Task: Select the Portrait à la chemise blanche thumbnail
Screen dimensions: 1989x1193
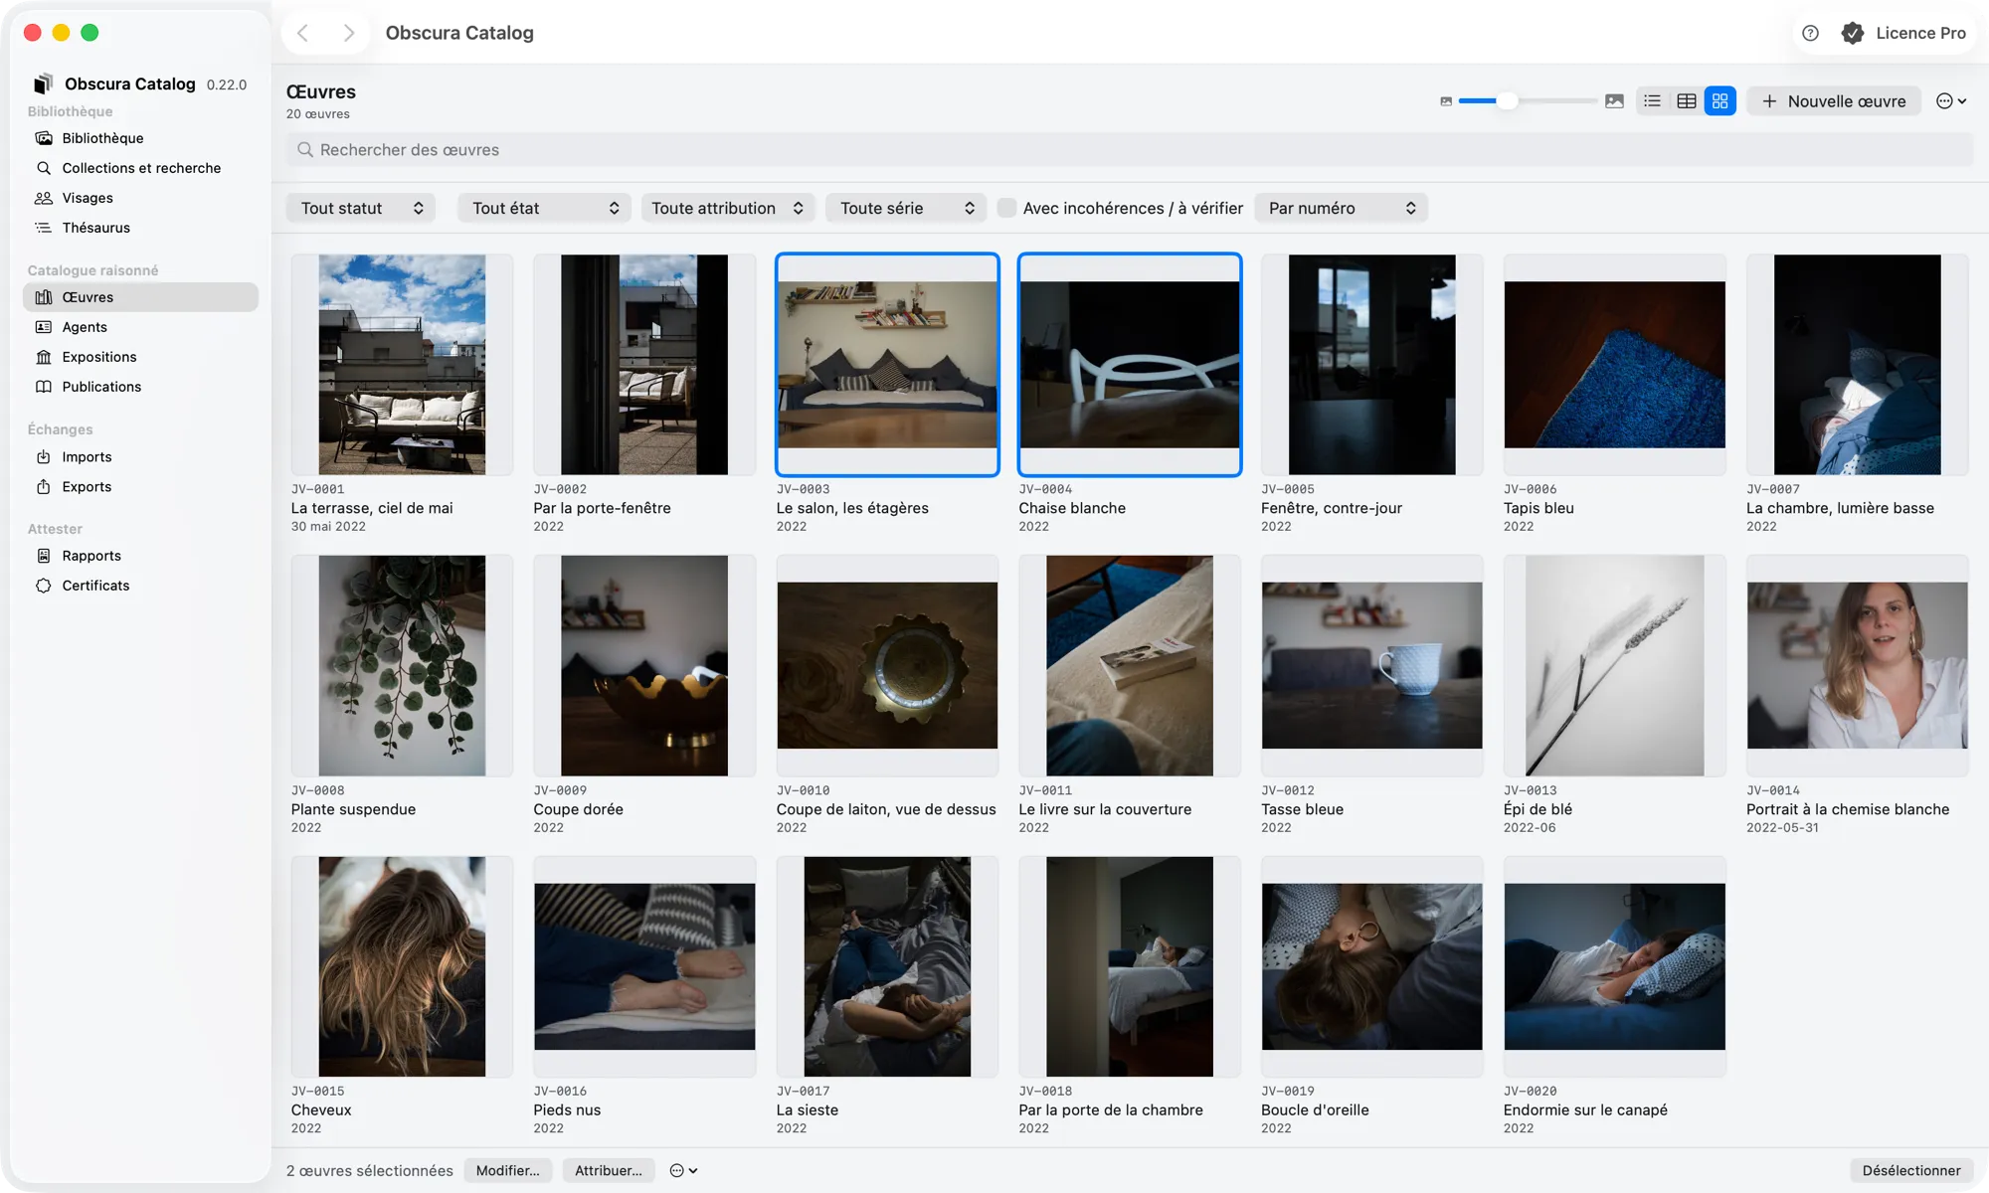Action: (1857, 665)
